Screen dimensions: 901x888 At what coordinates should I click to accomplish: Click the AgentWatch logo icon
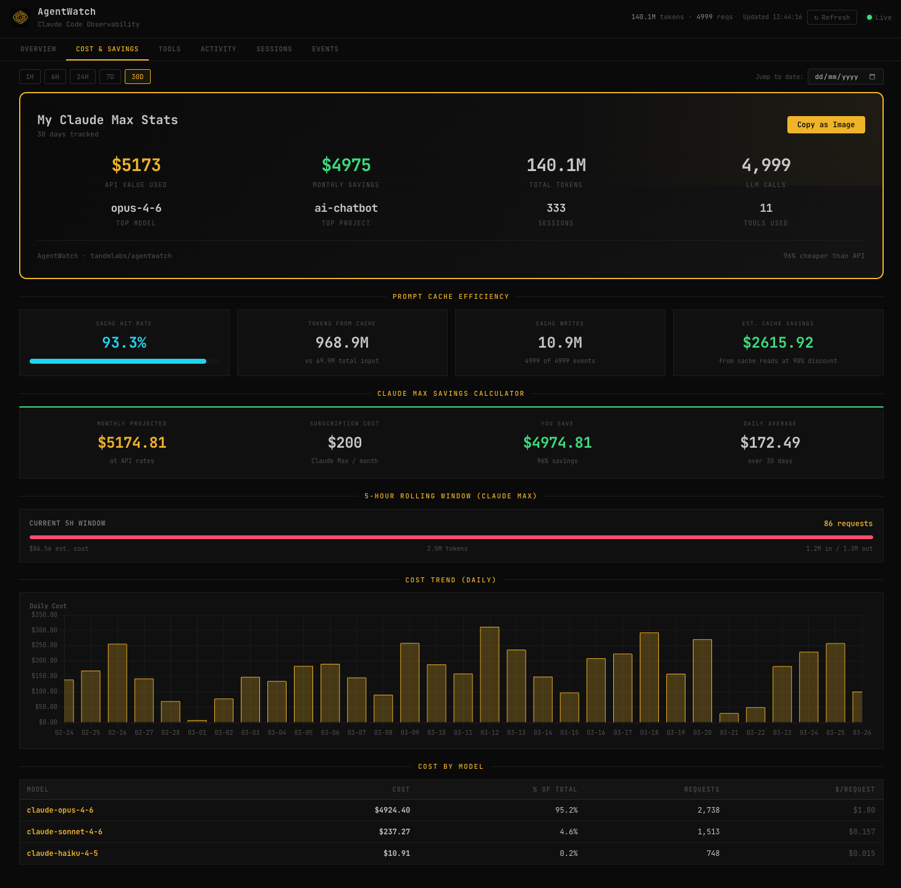click(20, 17)
